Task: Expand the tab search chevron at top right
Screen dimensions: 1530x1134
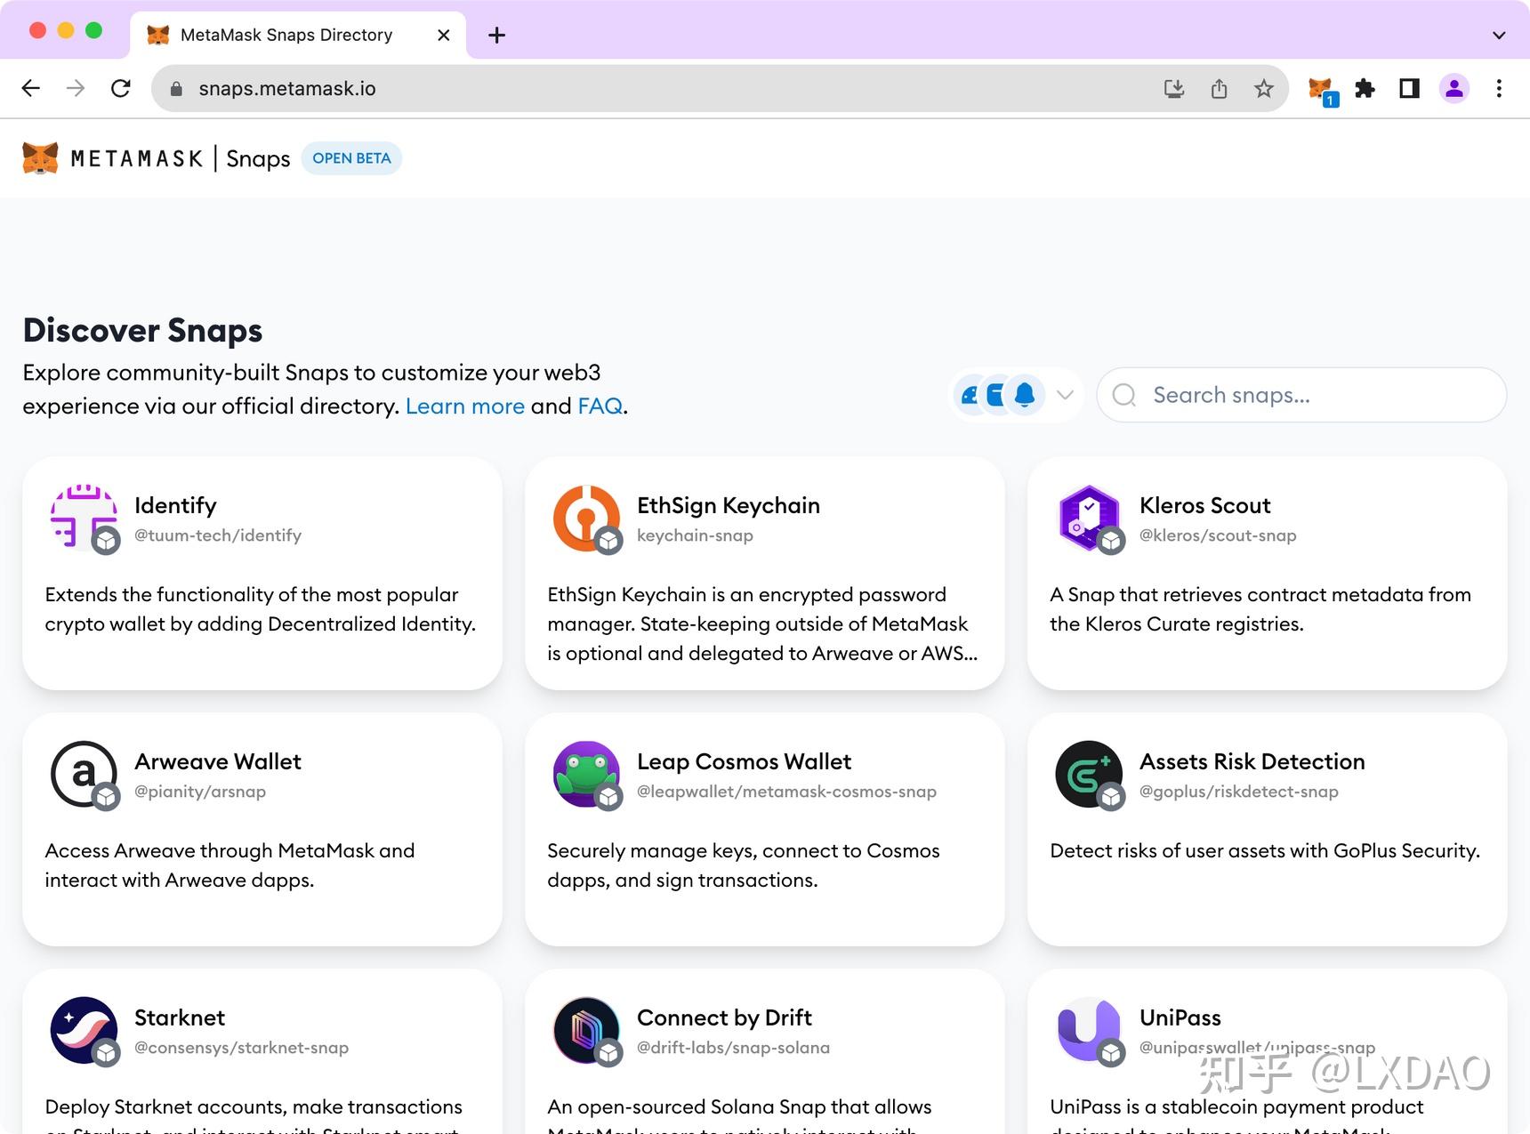Action: point(1500,35)
